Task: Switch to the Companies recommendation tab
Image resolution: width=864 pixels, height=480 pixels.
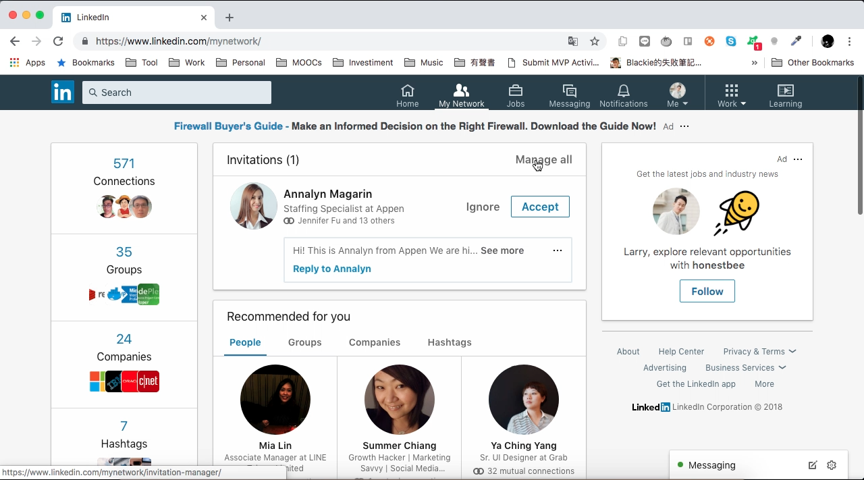Action: pos(375,342)
